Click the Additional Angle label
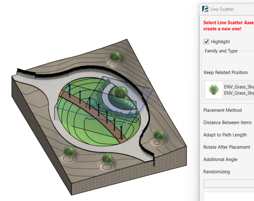The width and height of the screenshot is (254, 201). 220,159
